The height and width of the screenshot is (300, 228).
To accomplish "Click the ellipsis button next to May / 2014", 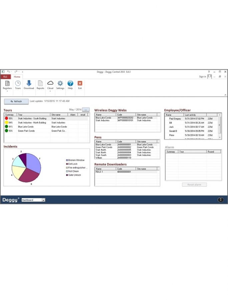I will pos(86,110).
